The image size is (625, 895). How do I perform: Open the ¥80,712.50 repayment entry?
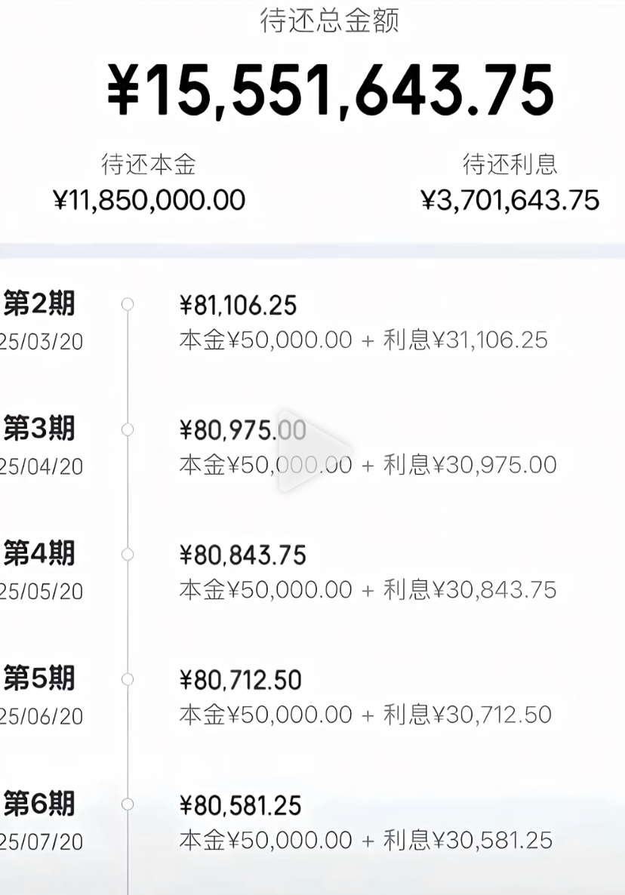(x=240, y=681)
